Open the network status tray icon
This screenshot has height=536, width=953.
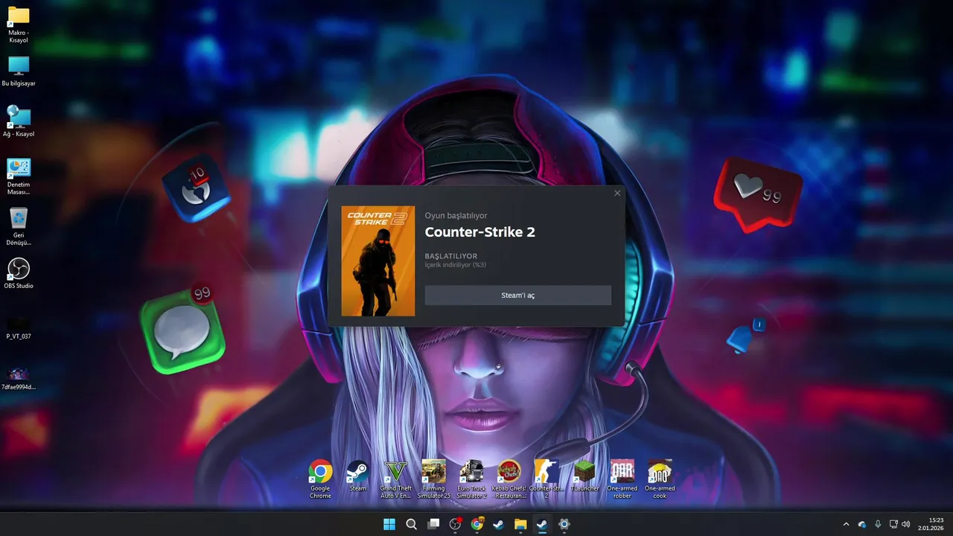(893, 524)
